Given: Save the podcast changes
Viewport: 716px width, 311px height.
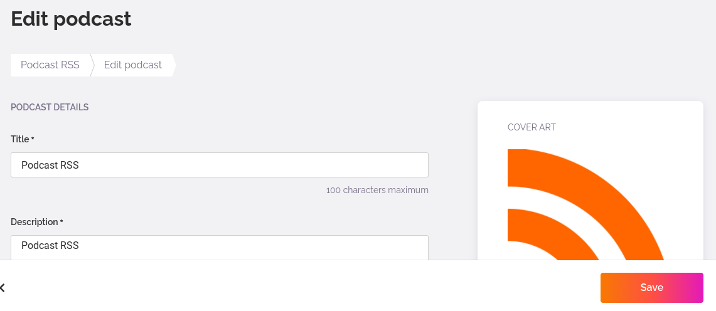Looking at the screenshot, I should [x=651, y=288].
